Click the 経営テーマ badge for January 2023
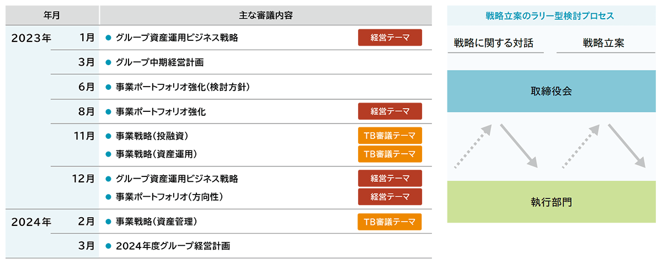 click(390, 37)
